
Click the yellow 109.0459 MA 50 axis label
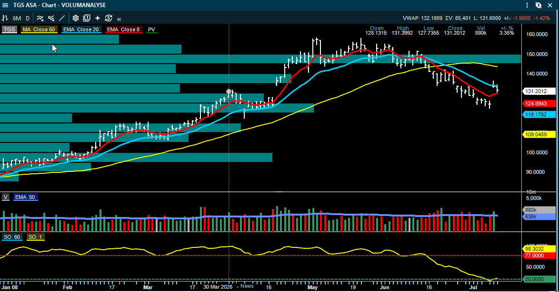tap(539, 134)
